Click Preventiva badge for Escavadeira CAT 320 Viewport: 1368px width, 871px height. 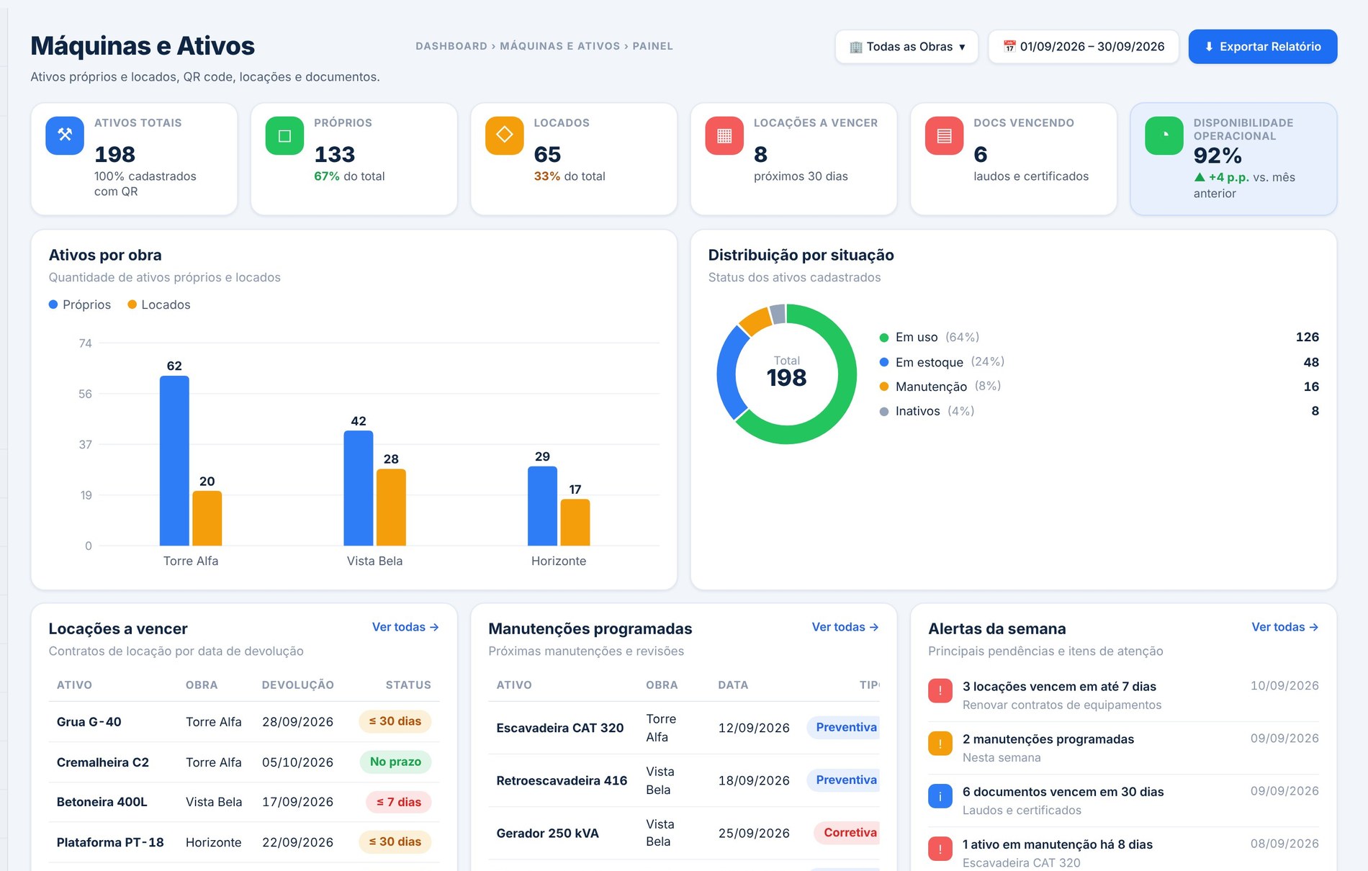(844, 728)
